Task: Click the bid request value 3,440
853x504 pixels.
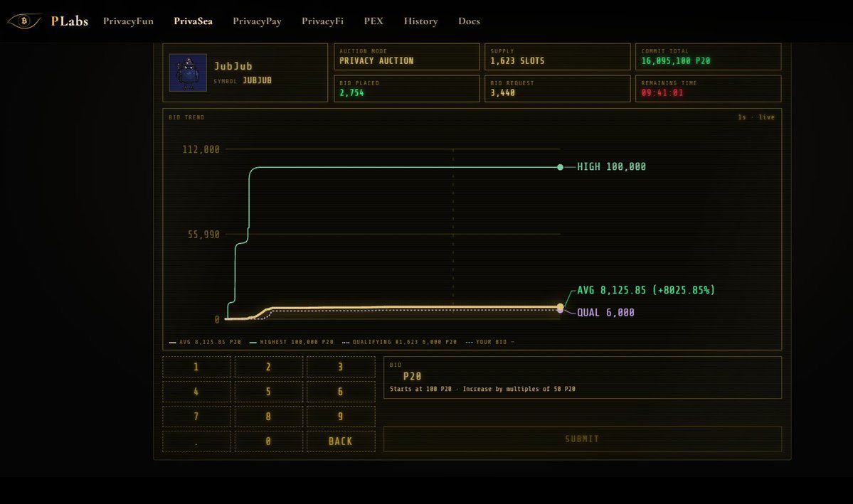Action: pos(503,93)
